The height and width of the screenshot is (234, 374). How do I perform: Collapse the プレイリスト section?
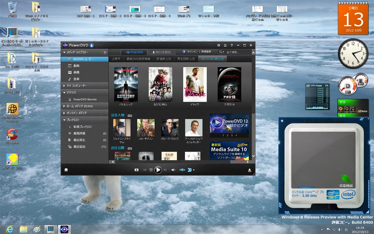pos(64,120)
